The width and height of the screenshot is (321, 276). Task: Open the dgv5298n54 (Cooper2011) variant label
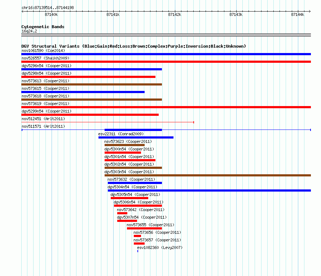47,73
